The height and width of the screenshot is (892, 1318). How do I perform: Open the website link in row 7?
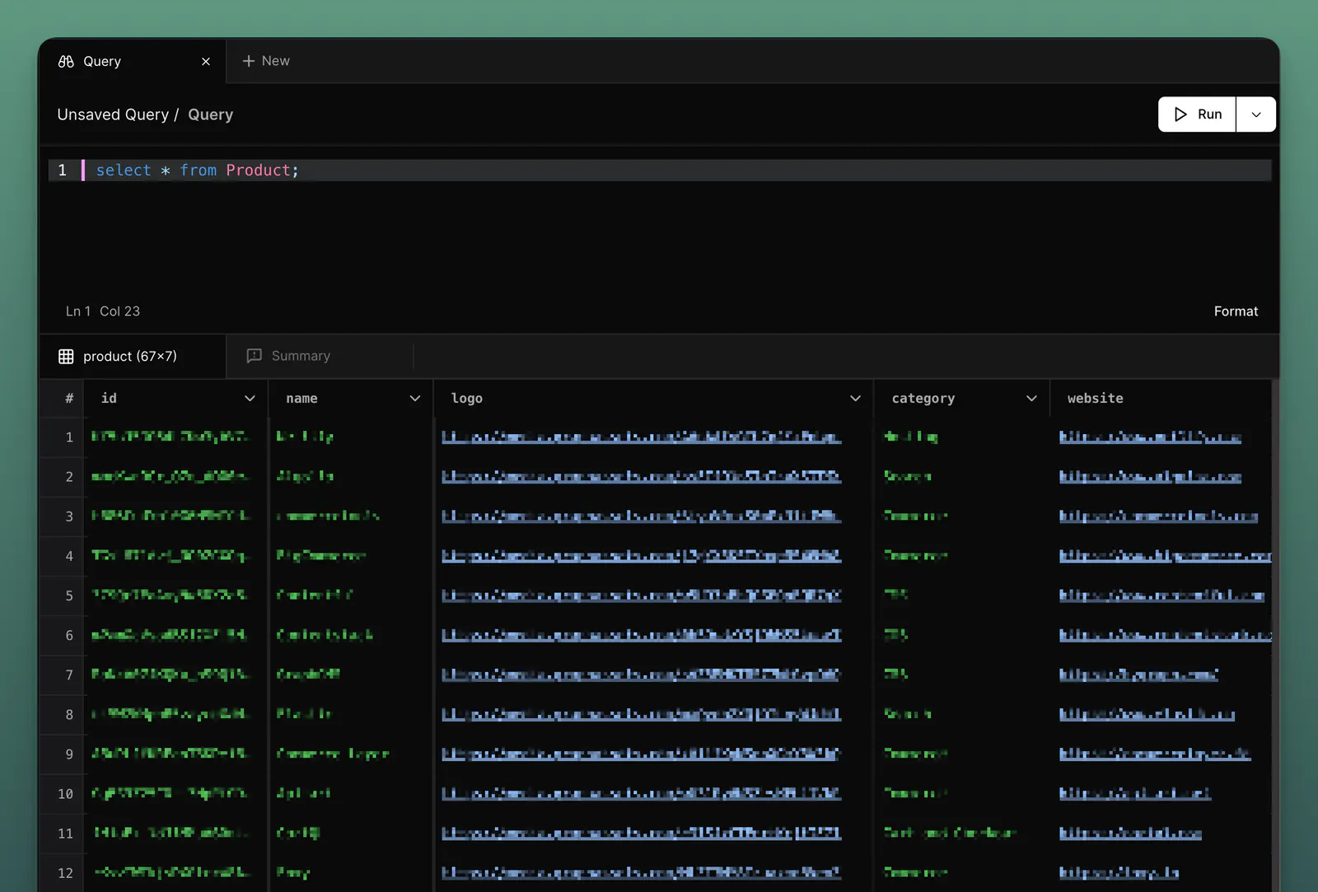click(x=1138, y=675)
